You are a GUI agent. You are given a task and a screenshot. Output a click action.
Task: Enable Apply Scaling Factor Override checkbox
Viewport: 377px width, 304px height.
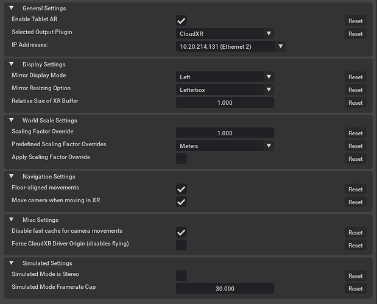[181, 158]
